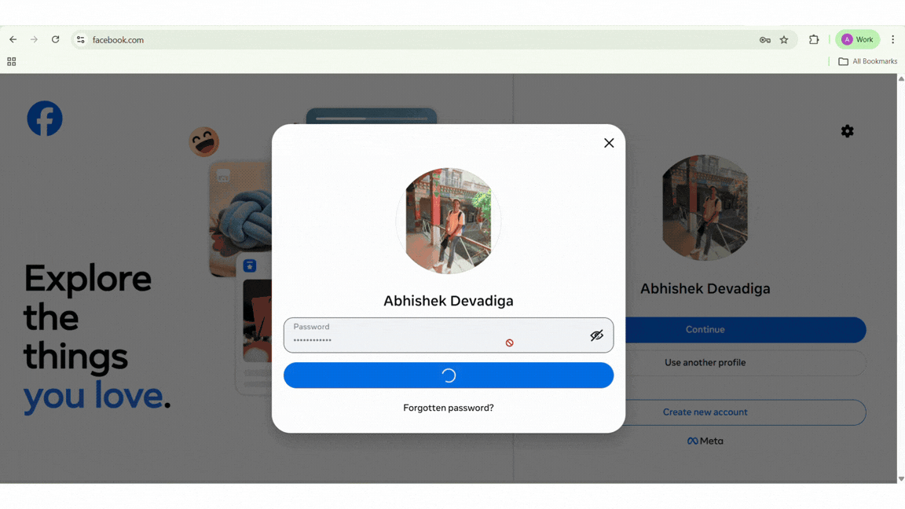This screenshot has width=905, height=509.
Task: Open the Work profile menu
Action: tap(857, 39)
